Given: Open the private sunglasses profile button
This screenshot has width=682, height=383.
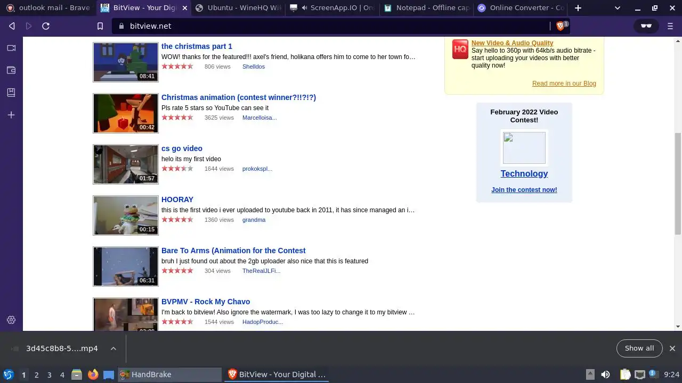Looking at the screenshot, I should 646,26.
